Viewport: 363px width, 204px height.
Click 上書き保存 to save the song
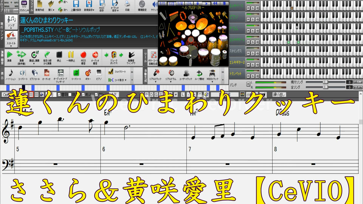(x=76, y=6)
